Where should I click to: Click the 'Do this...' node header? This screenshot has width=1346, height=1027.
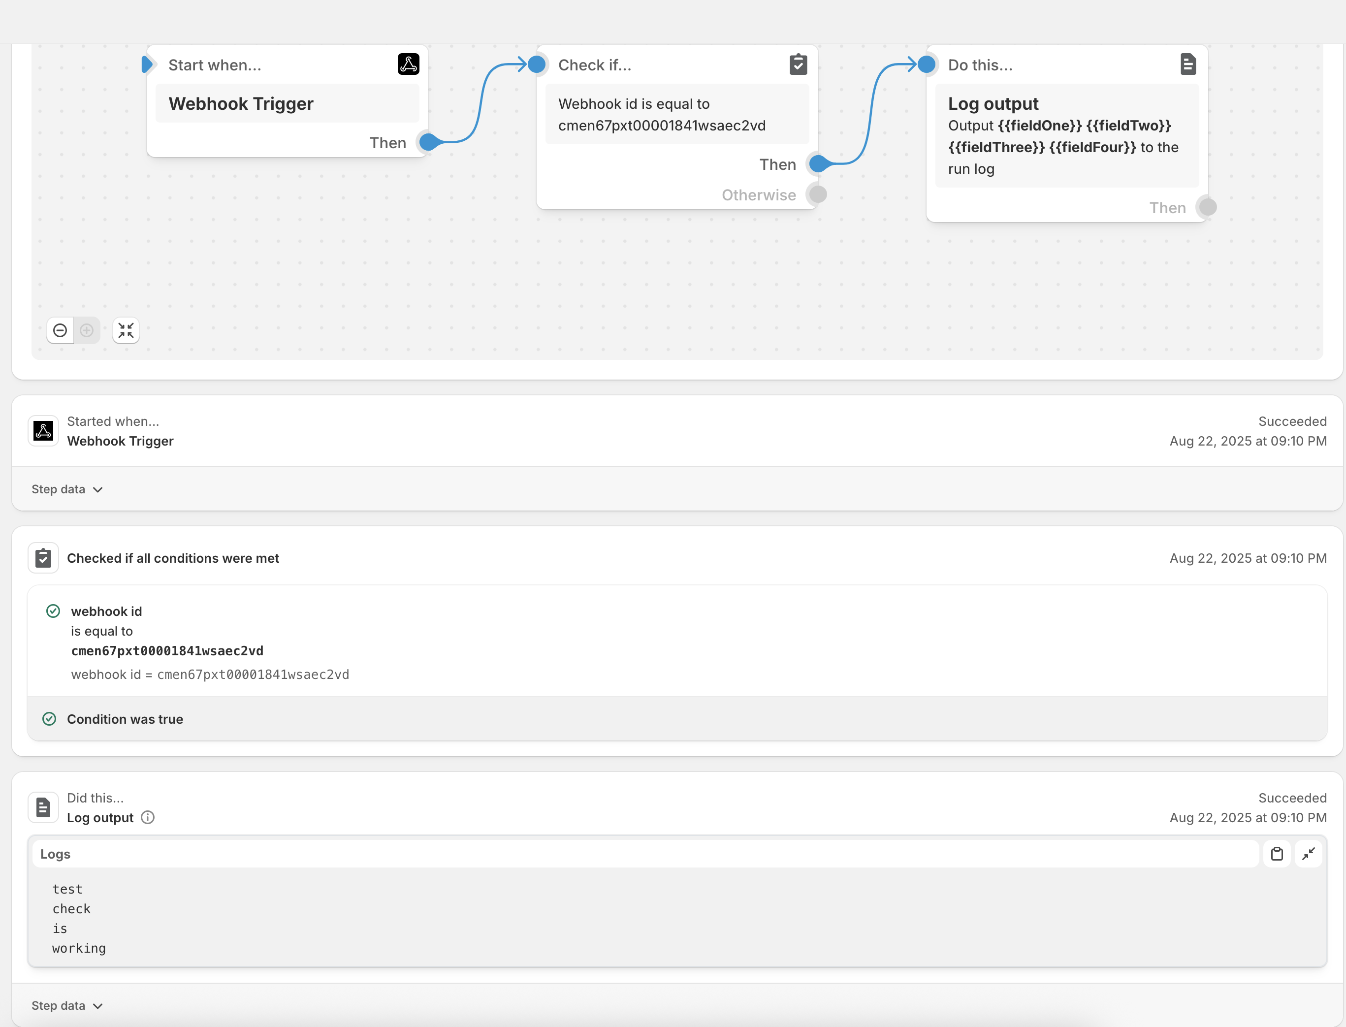coord(980,65)
